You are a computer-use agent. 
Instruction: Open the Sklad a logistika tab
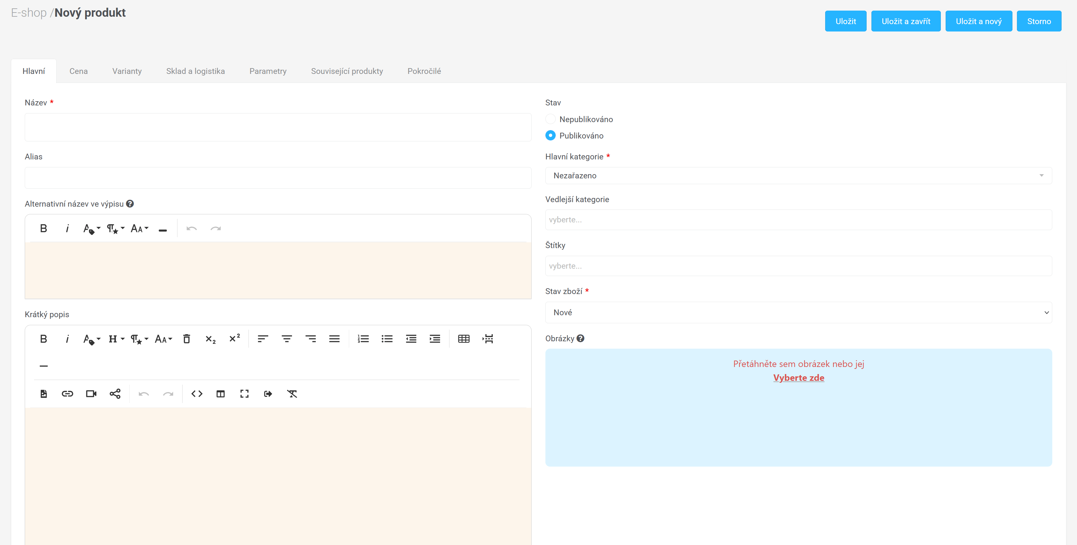pyautogui.click(x=195, y=71)
